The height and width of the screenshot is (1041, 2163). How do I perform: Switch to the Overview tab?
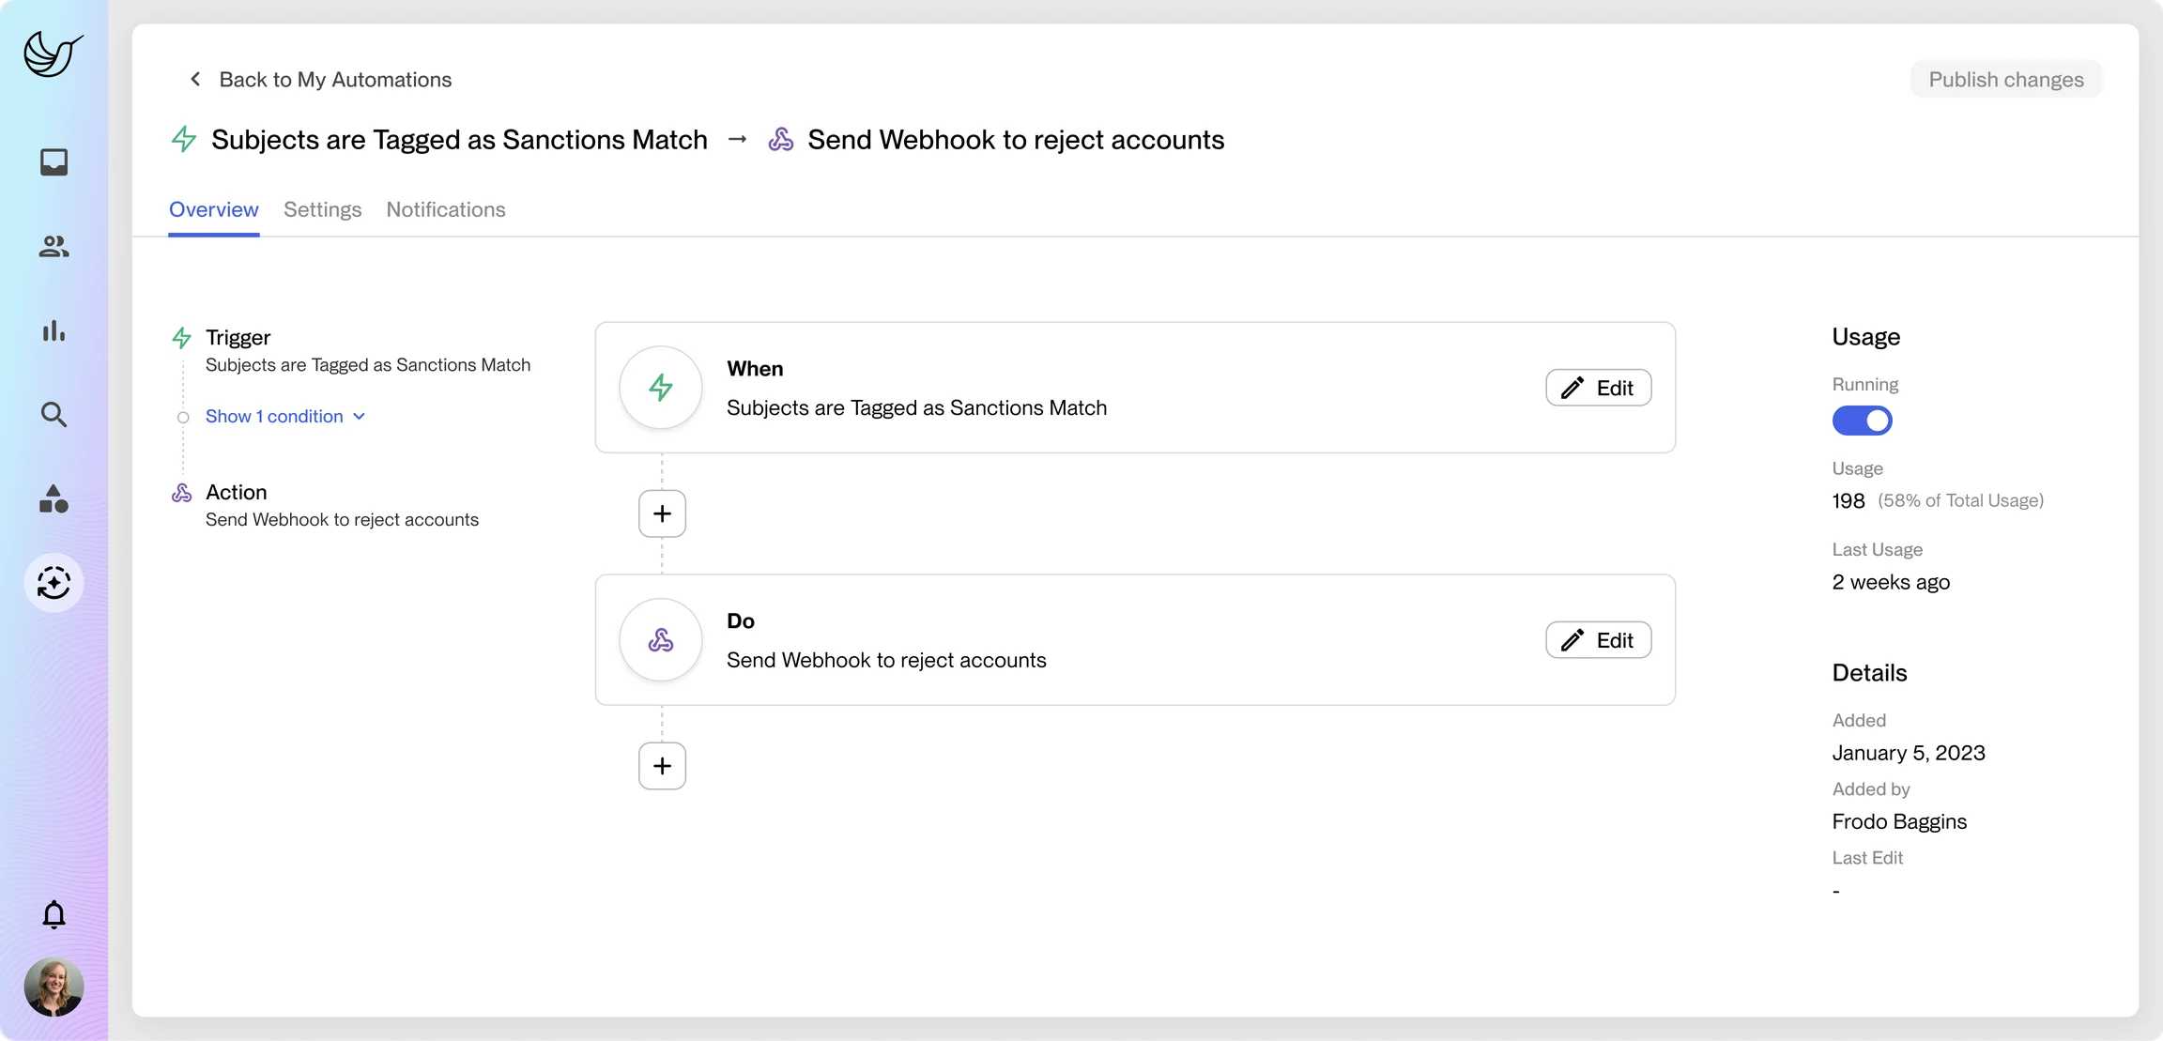214,209
